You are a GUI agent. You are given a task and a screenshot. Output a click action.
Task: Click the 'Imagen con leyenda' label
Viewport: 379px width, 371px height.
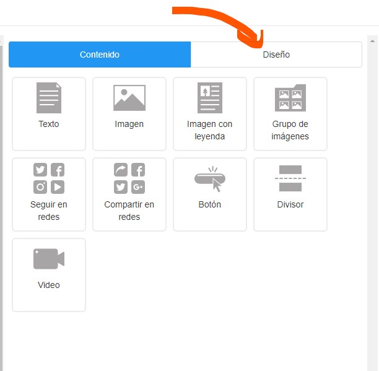click(x=210, y=130)
